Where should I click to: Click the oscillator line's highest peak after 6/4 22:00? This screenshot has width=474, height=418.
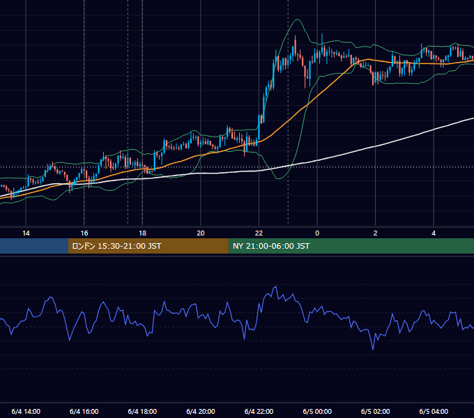point(275,286)
